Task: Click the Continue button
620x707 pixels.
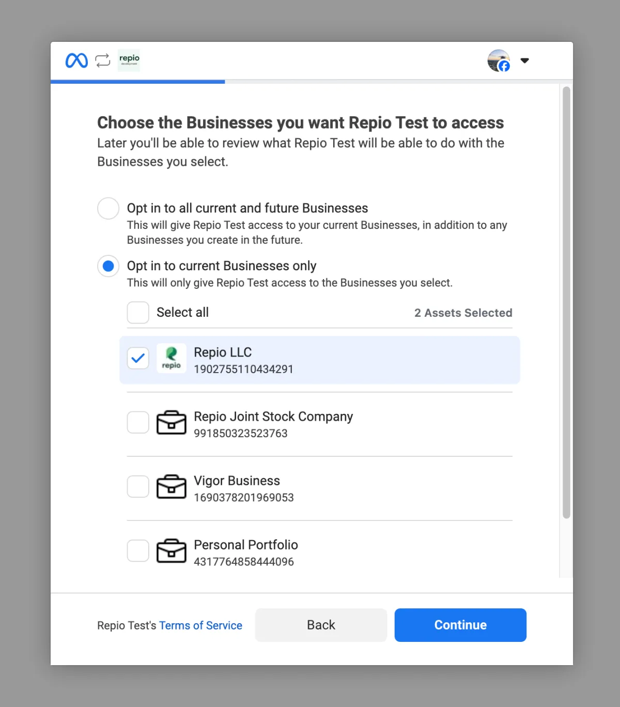Action: pyautogui.click(x=460, y=625)
